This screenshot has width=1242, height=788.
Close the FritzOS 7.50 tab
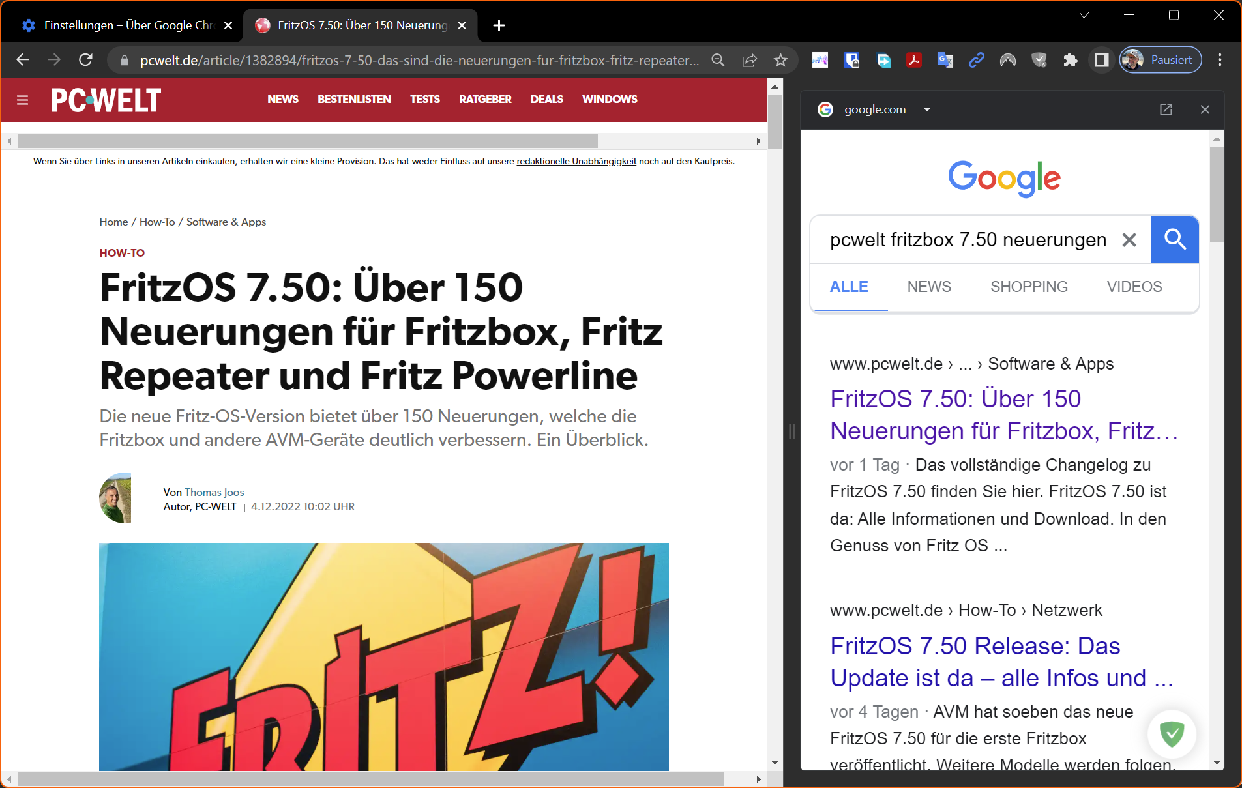point(462,25)
